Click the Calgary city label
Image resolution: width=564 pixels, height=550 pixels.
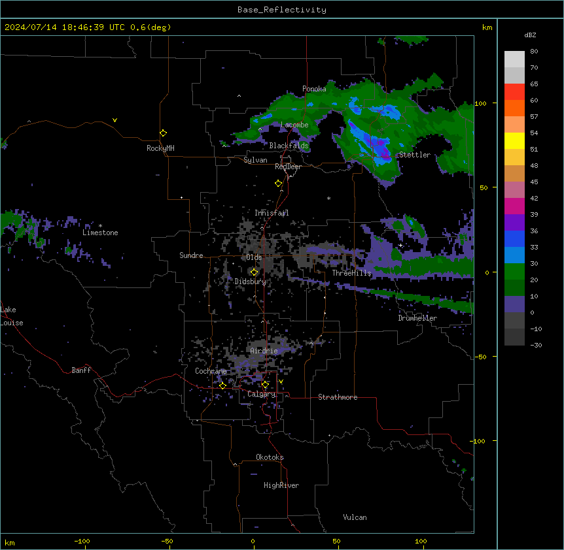(261, 394)
